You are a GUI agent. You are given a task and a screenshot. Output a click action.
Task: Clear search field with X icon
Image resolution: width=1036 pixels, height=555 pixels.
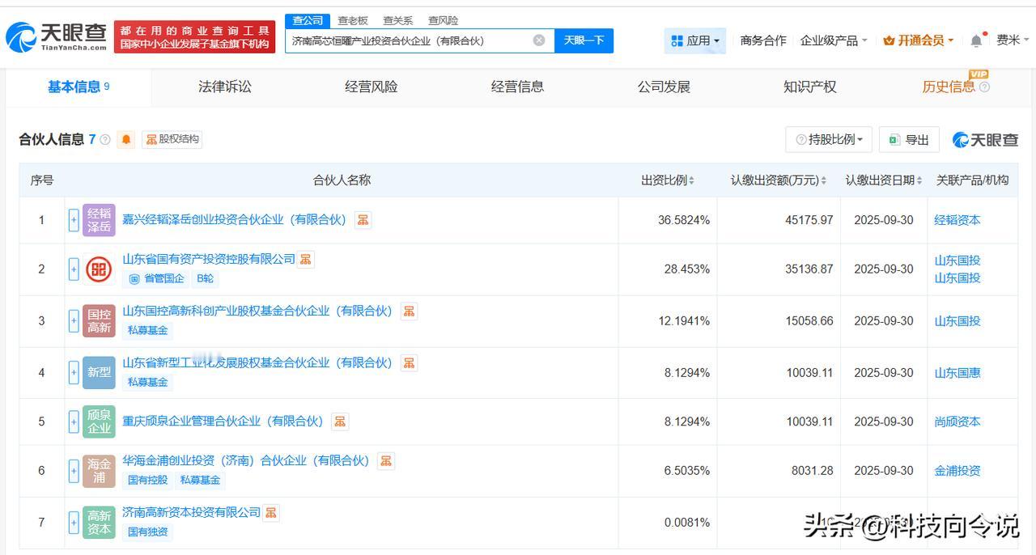(x=539, y=40)
